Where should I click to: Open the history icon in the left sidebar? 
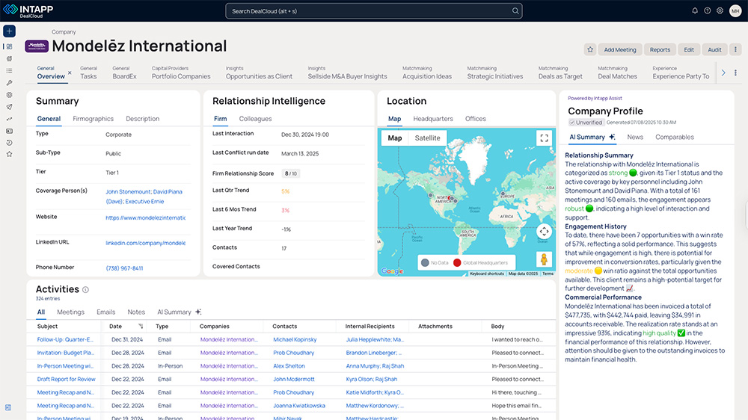(x=9, y=142)
